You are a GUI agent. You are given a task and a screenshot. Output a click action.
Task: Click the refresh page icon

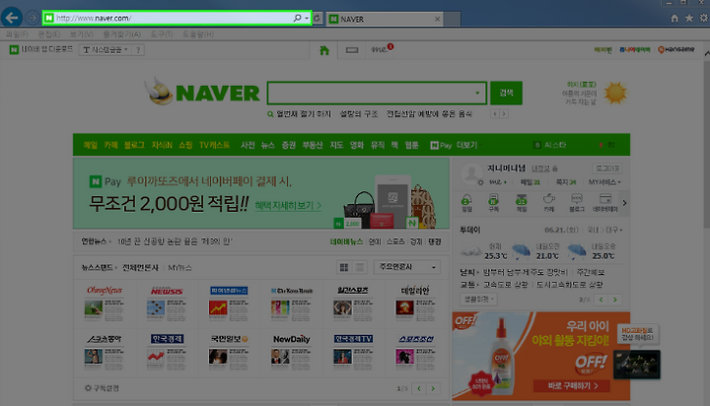click(318, 19)
